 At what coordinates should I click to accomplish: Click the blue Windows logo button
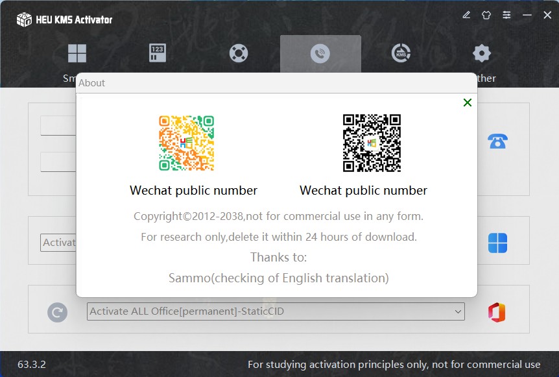[497, 243]
